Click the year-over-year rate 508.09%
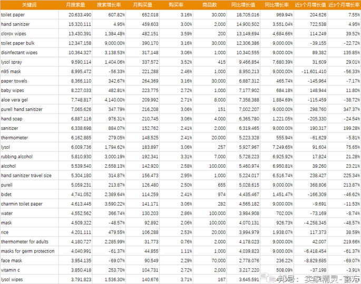The width and height of the screenshot is (361, 284). coord(285,270)
